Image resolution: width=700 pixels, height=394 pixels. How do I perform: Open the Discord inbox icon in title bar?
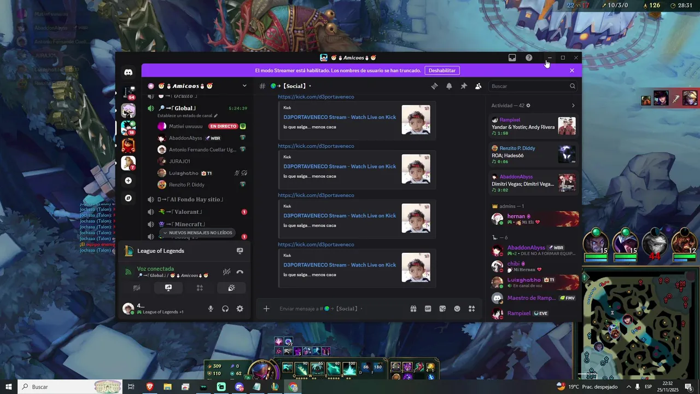[512, 57]
